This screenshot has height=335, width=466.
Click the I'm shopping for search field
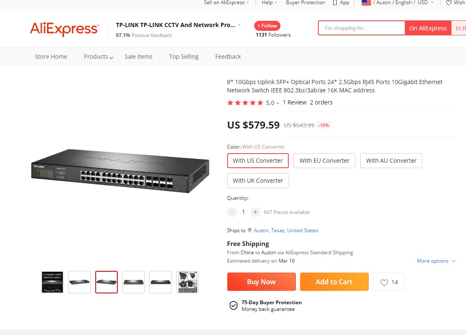coord(361,28)
